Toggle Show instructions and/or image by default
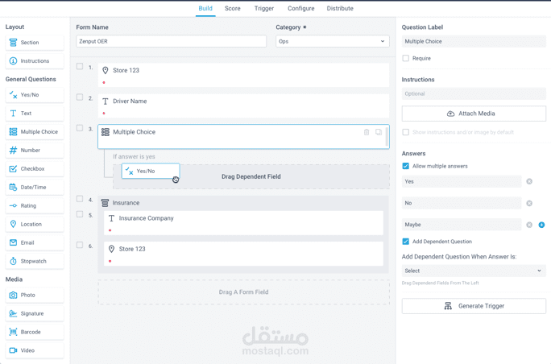This screenshot has height=364, width=551. 405,132
